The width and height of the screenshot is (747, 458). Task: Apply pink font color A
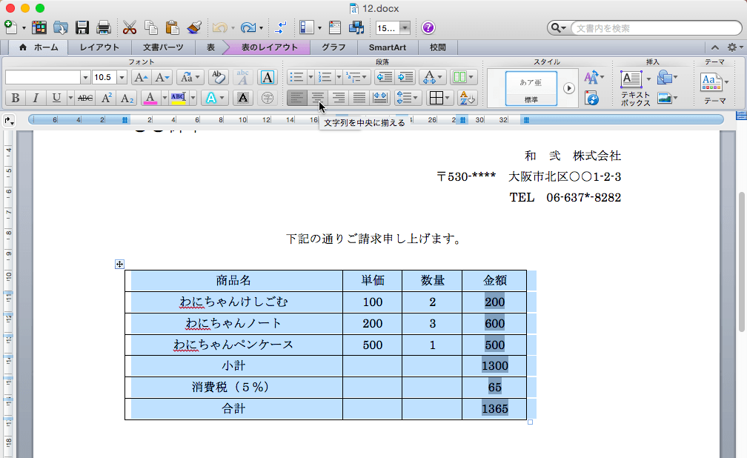tap(150, 98)
